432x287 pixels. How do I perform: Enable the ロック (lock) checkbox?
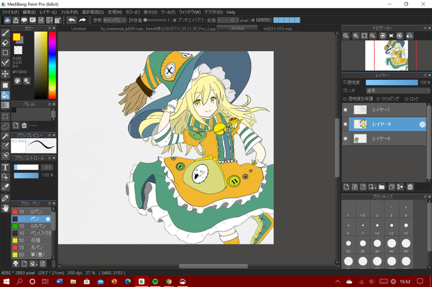407,99
